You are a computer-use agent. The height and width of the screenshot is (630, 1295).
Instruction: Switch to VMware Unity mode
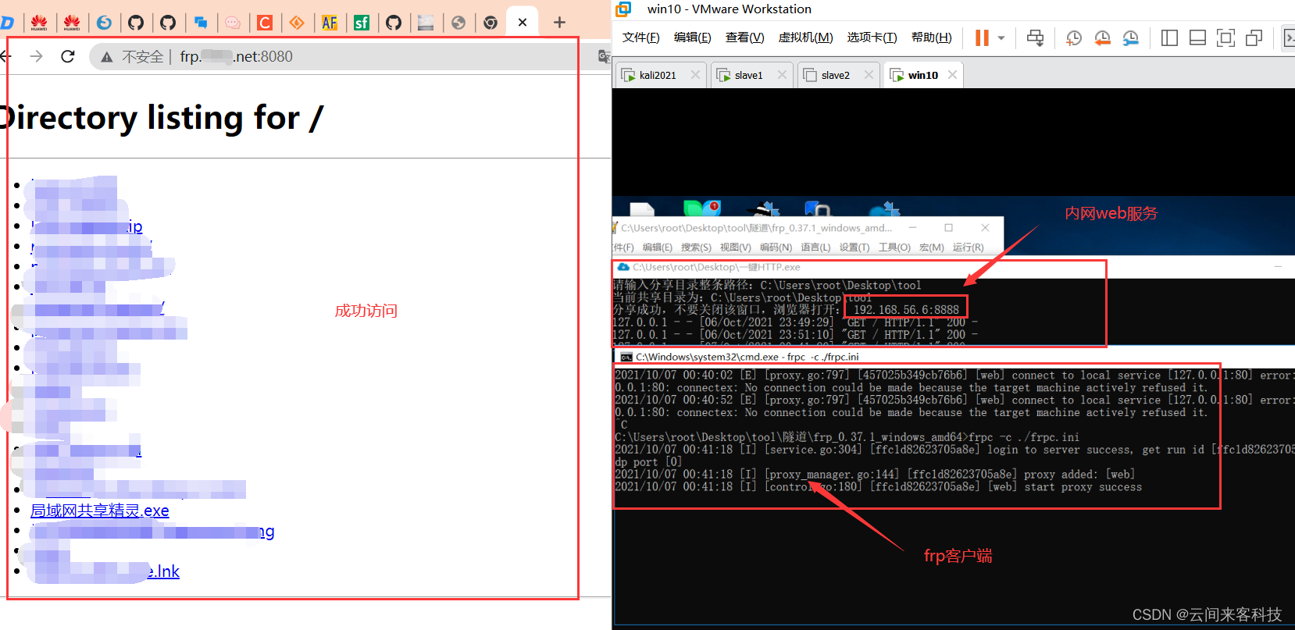(x=1254, y=37)
